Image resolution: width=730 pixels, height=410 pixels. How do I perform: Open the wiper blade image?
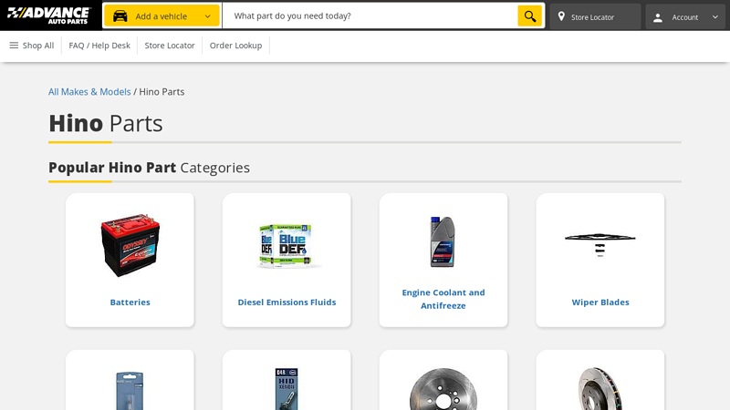point(600,244)
